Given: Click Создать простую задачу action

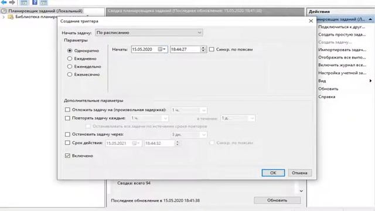Looking at the screenshot, I should (342, 35).
